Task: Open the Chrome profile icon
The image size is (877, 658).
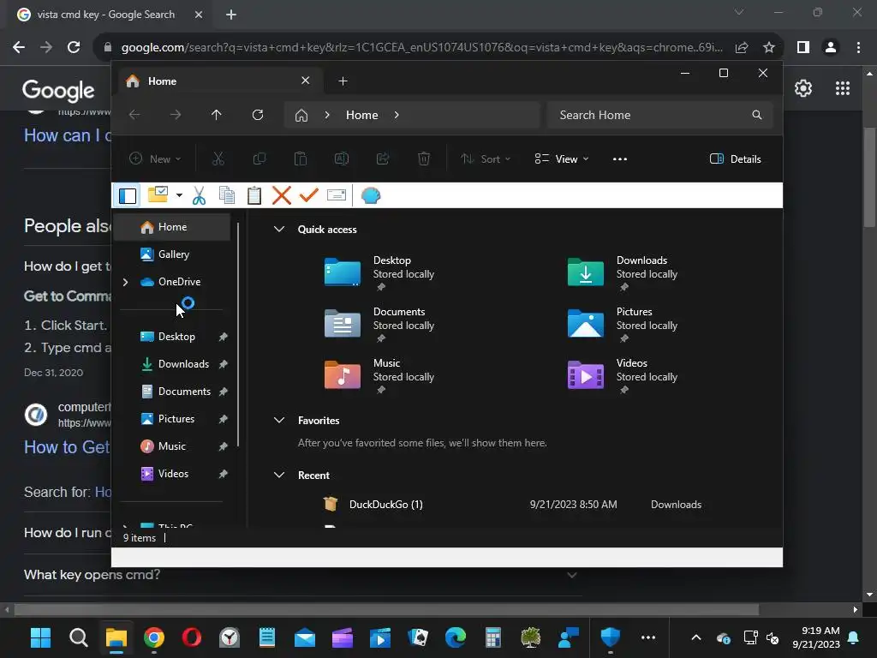Action: point(831,48)
